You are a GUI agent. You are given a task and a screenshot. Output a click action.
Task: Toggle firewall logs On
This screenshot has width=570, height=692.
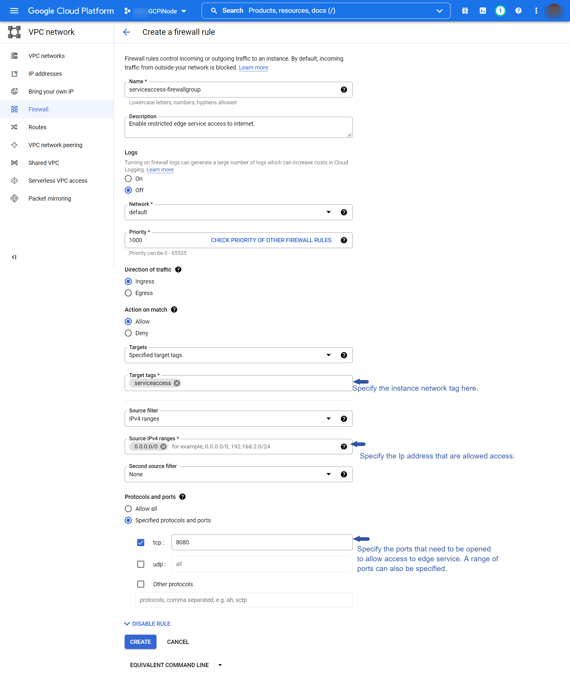[129, 179]
